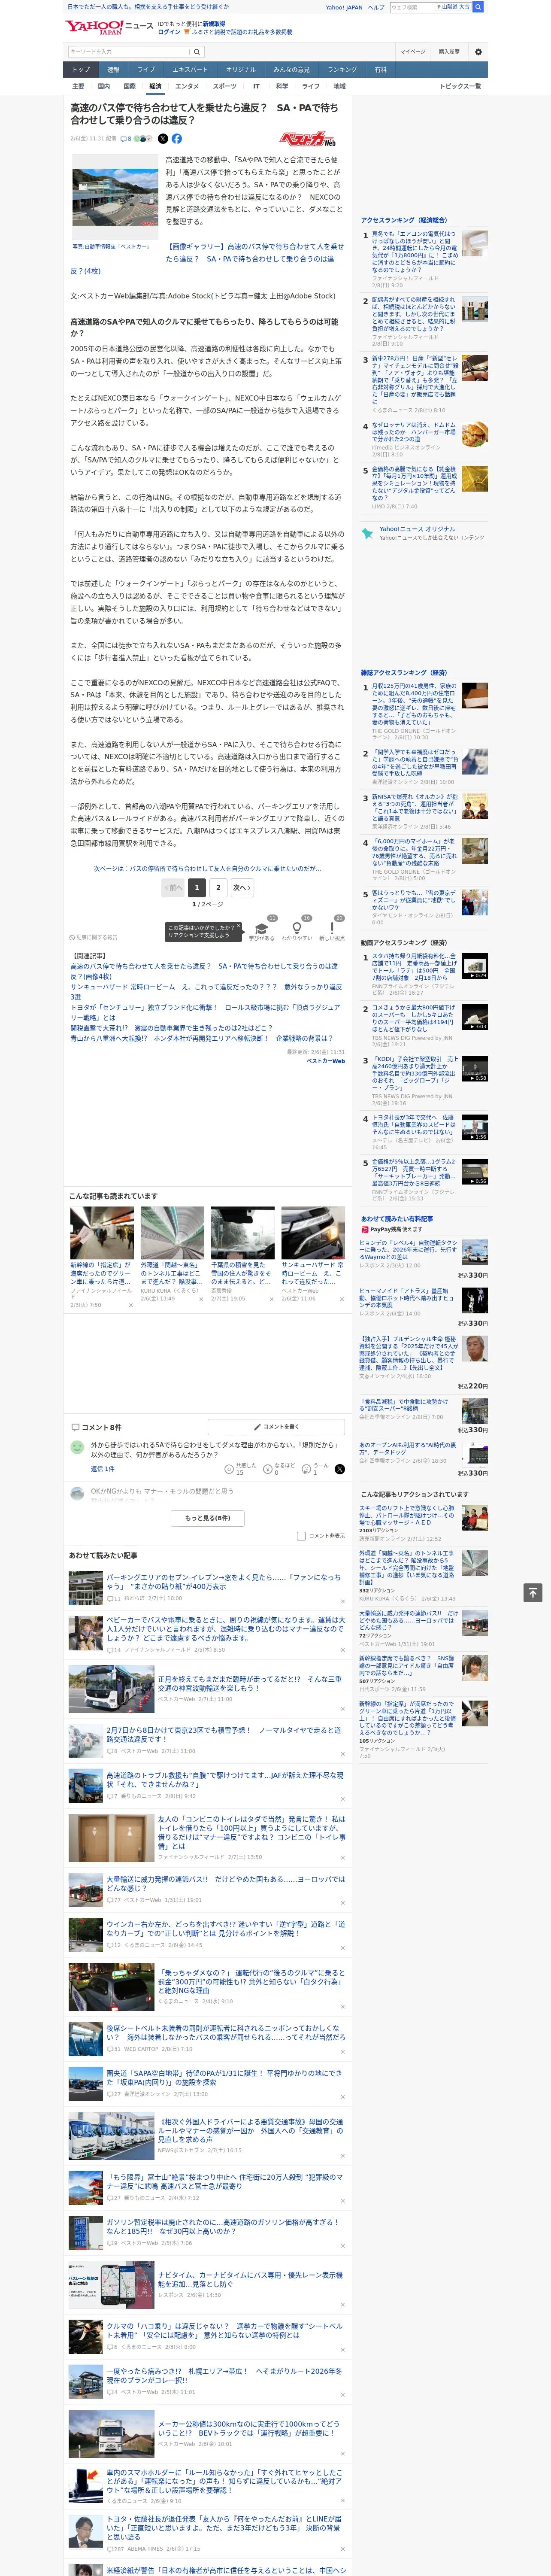Click the green commenter avatar
Image resolution: width=551 pixels, height=2576 pixels.
coord(77,1447)
